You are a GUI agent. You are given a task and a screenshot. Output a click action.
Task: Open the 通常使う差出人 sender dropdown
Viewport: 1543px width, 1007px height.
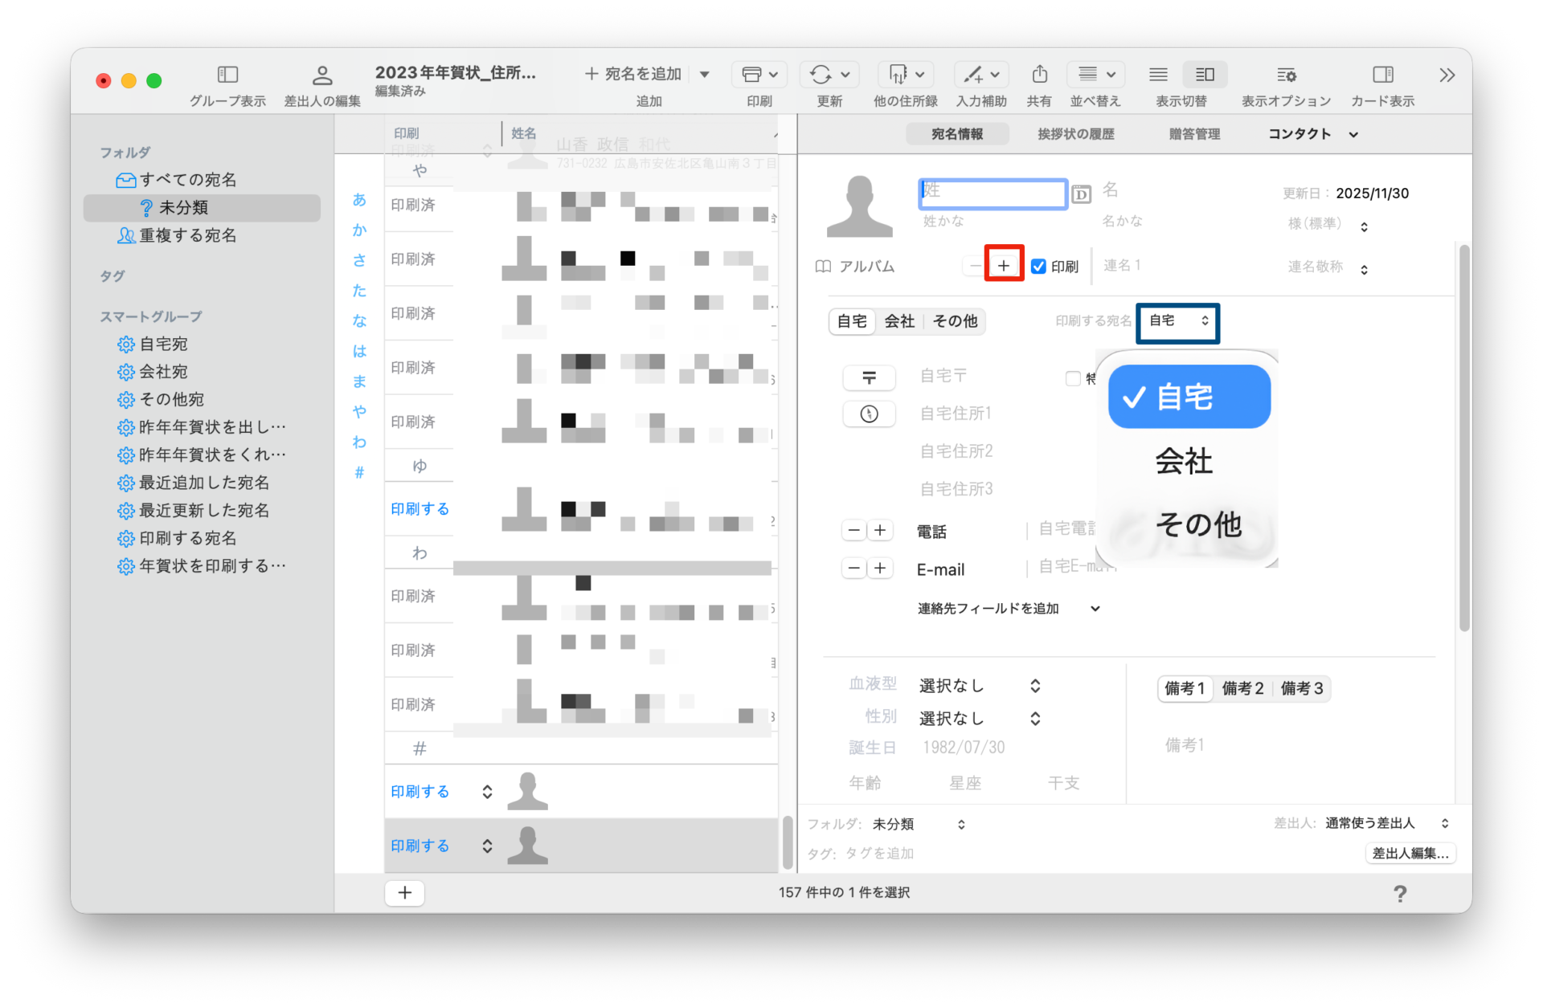(x=1386, y=823)
